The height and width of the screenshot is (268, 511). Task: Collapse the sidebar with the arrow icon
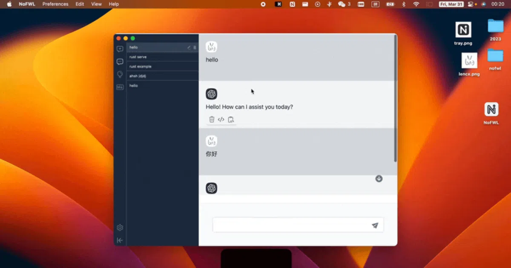[x=120, y=240]
